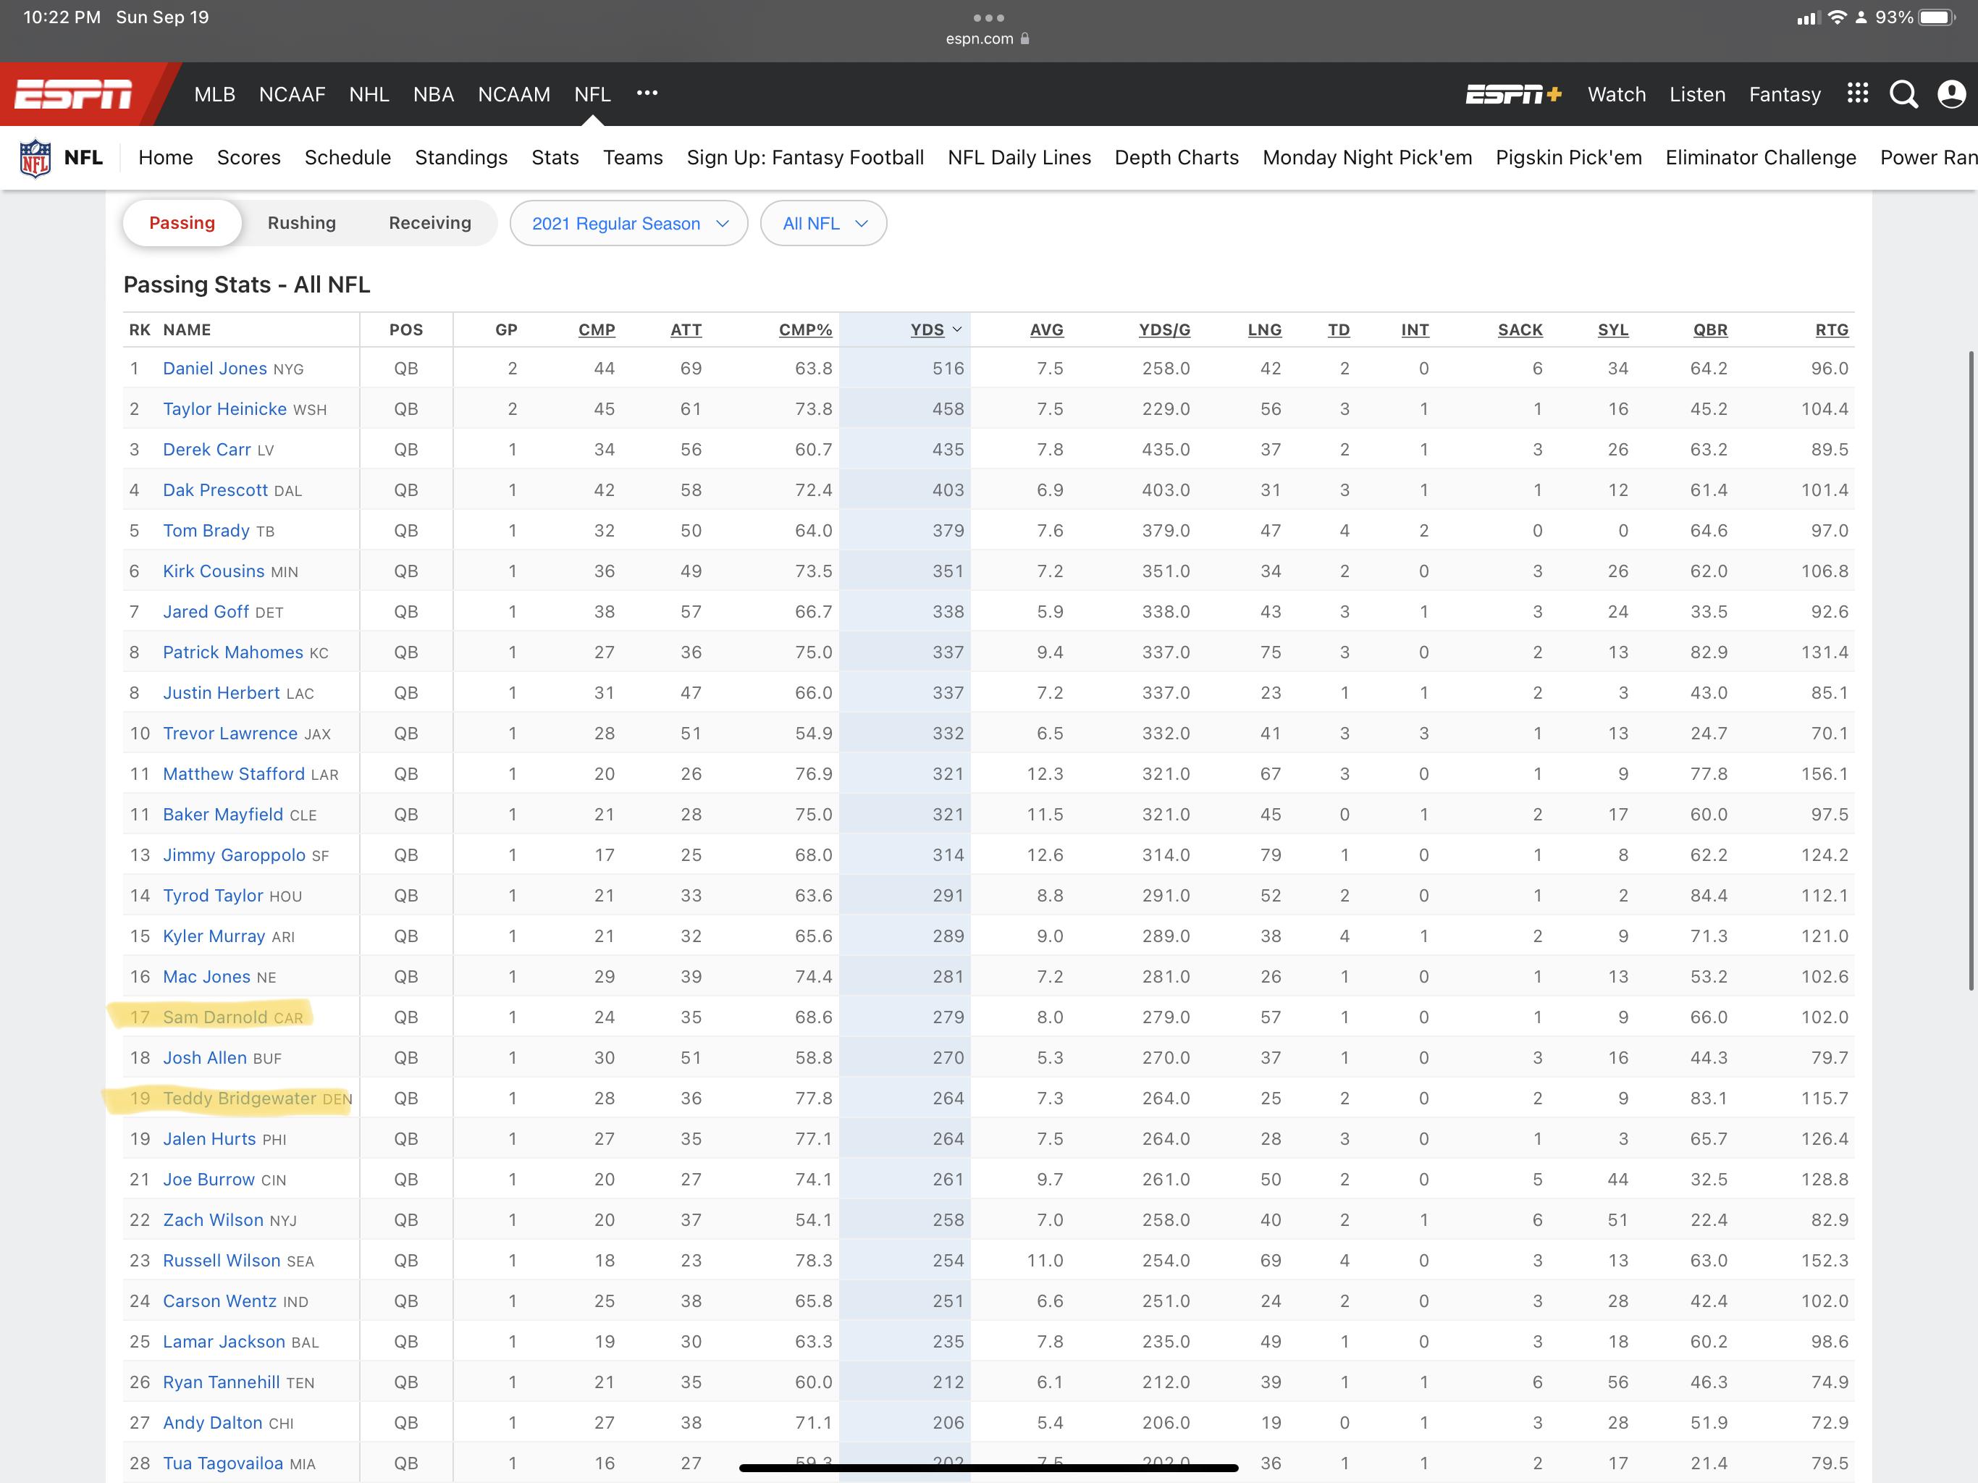
Task: Open Sam Darnold player page
Action: pos(214,1017)
